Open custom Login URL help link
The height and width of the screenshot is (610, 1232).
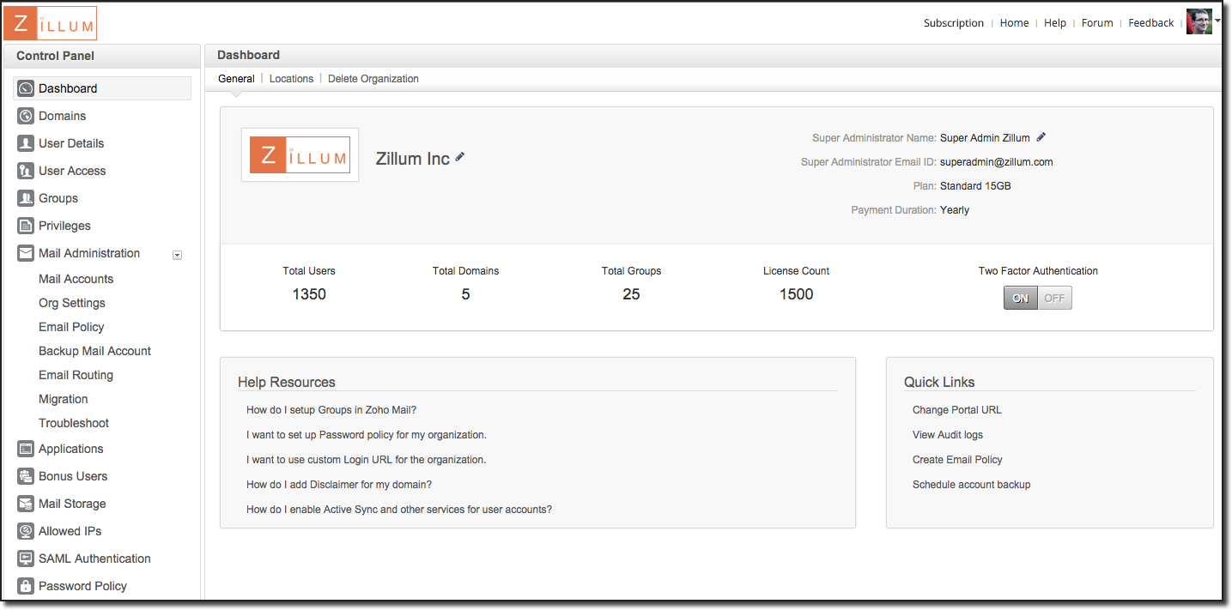coord(367,460)
